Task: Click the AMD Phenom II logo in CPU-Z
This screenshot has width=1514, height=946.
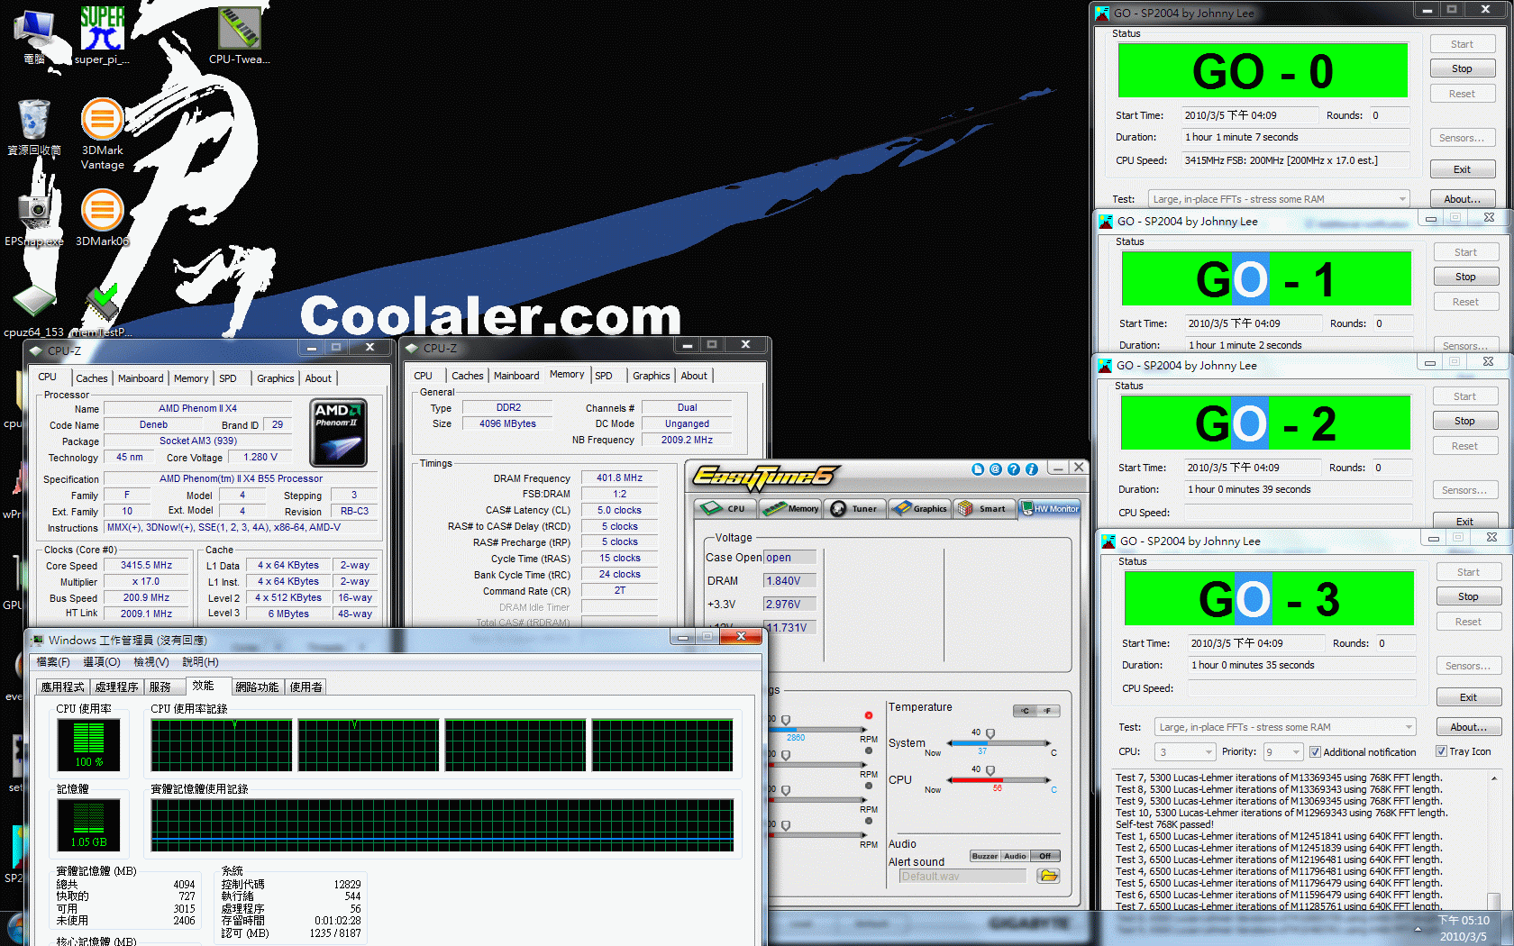Action: click(x=338, y=432)
